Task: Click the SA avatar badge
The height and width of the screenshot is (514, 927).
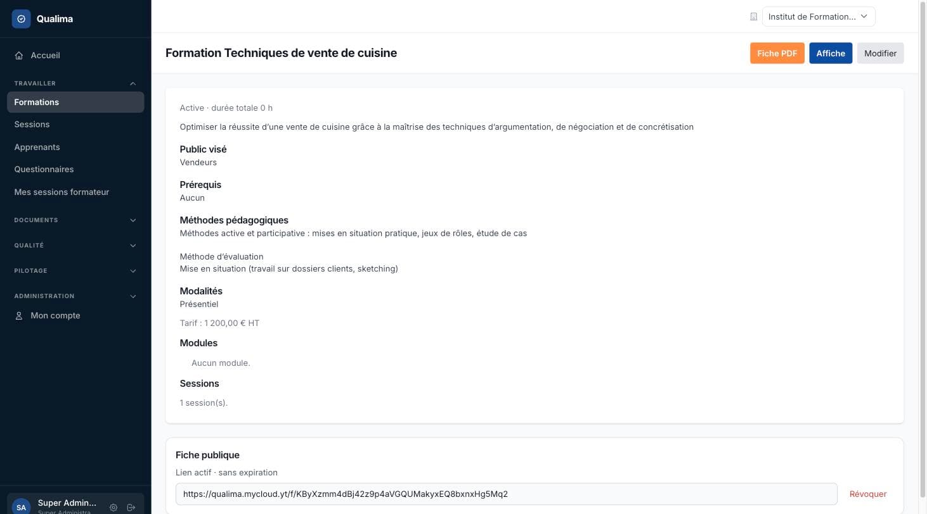Action: 21,506
